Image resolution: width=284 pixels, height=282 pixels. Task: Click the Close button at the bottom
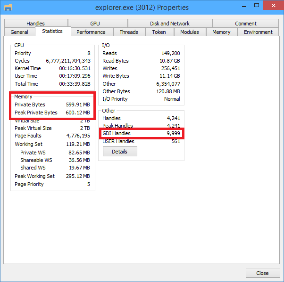click(263, 273)
